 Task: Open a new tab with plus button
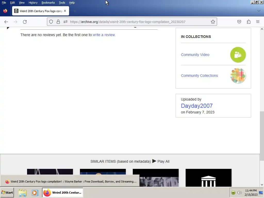[x=75, y=11]
